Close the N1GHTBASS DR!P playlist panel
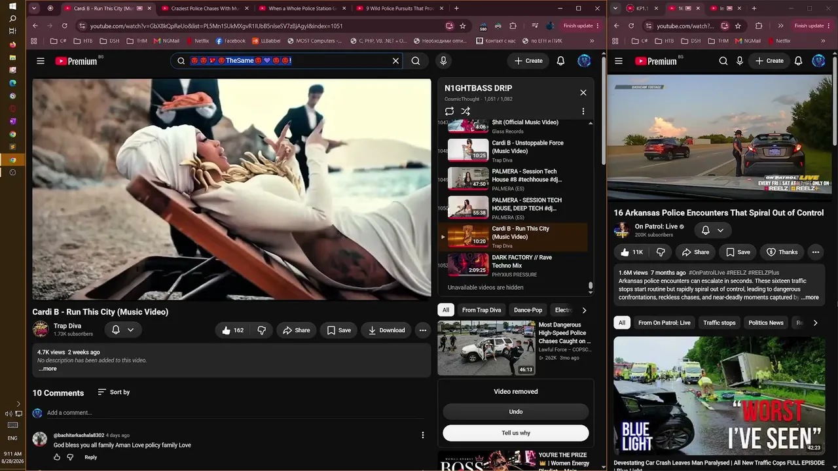Viewport: 838px width, 471px height. click(583, 93)
